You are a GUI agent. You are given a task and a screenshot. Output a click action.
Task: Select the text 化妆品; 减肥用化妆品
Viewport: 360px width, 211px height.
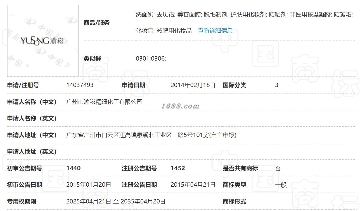[x=164, y=31]
